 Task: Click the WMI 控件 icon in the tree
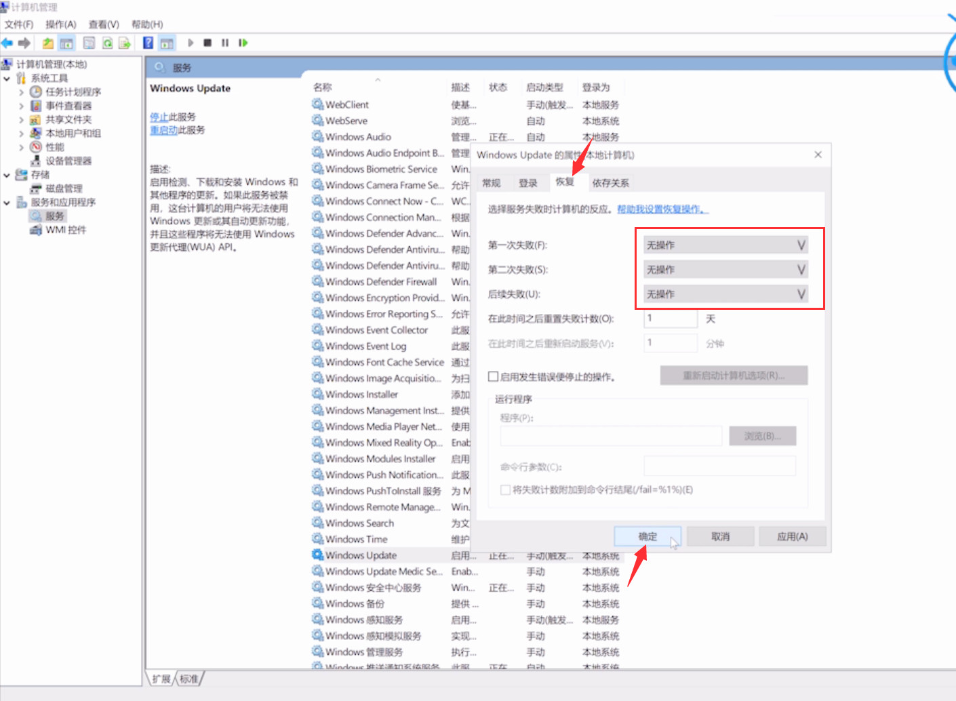click(36, 230)
